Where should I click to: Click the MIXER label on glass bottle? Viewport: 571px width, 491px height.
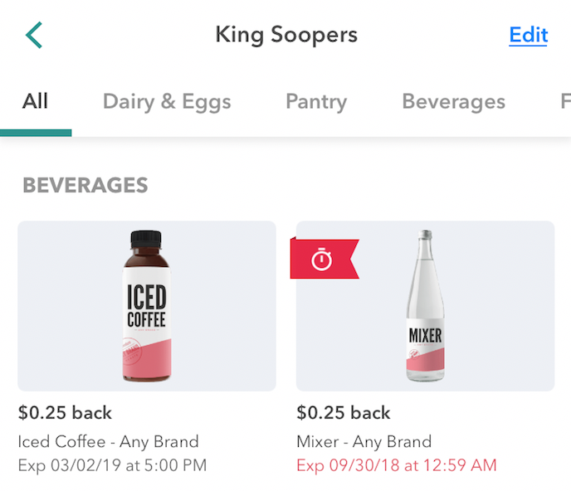tap(425, 336)
